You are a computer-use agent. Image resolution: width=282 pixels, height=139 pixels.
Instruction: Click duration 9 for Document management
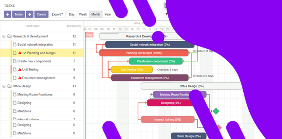tap(74, 78)
